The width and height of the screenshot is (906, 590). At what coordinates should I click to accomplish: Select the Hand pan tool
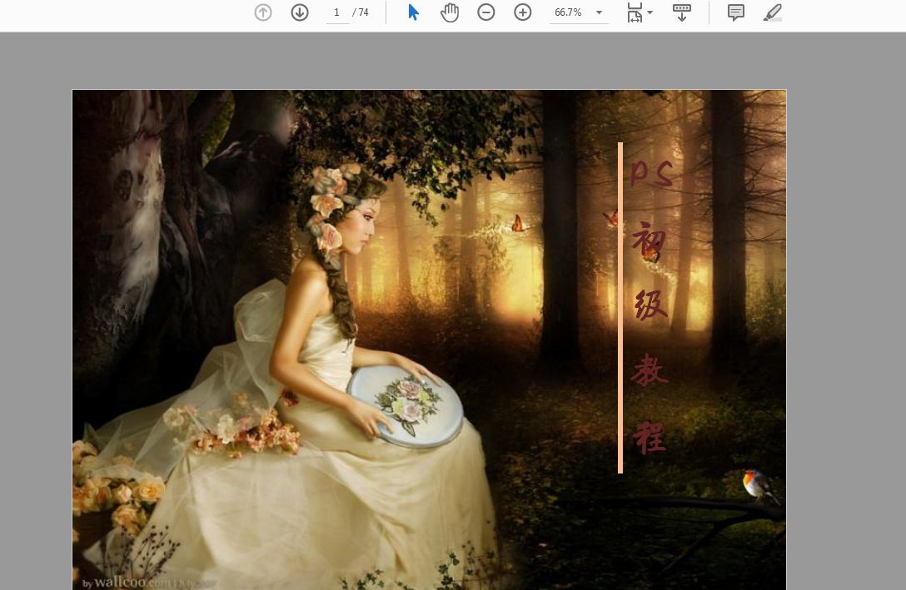pyautogui.click(x=450, y=12)
